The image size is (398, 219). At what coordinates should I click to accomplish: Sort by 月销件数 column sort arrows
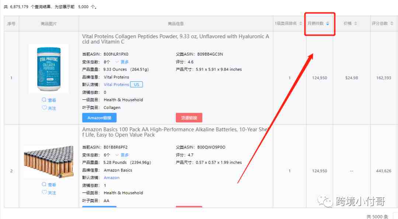pos(328,24)
